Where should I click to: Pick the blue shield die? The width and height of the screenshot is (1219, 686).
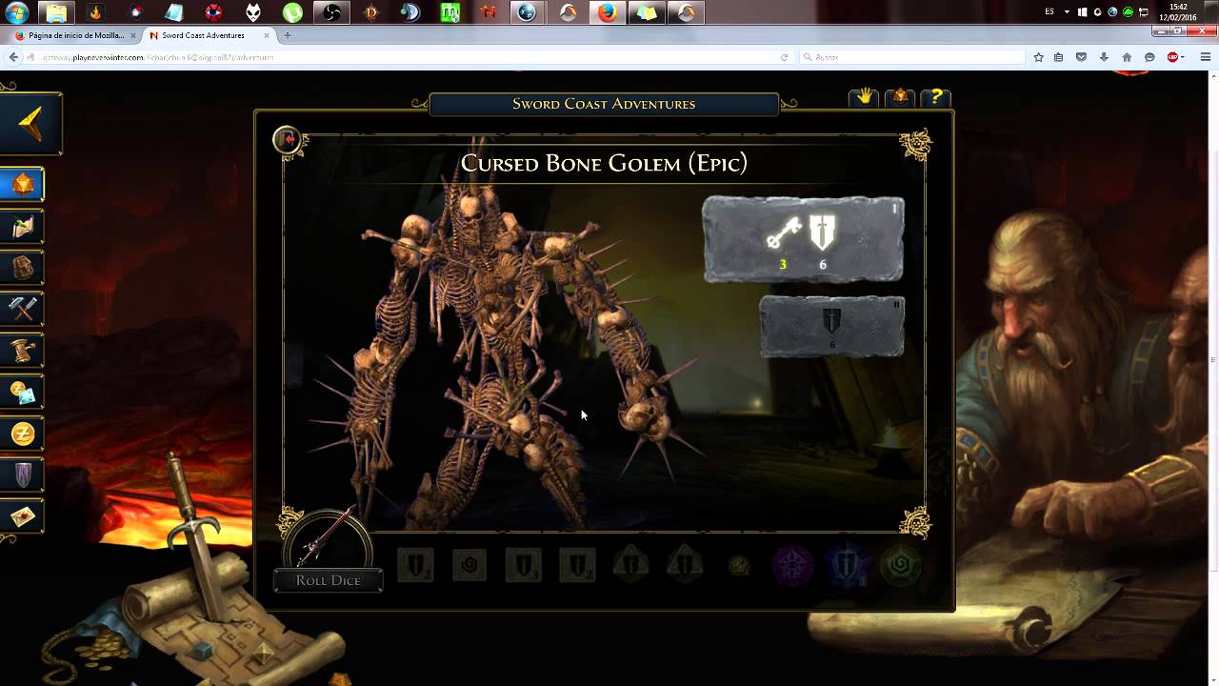tap(847, 566)
